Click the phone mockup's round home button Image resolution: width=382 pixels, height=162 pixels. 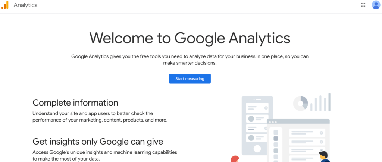[257, 148]
